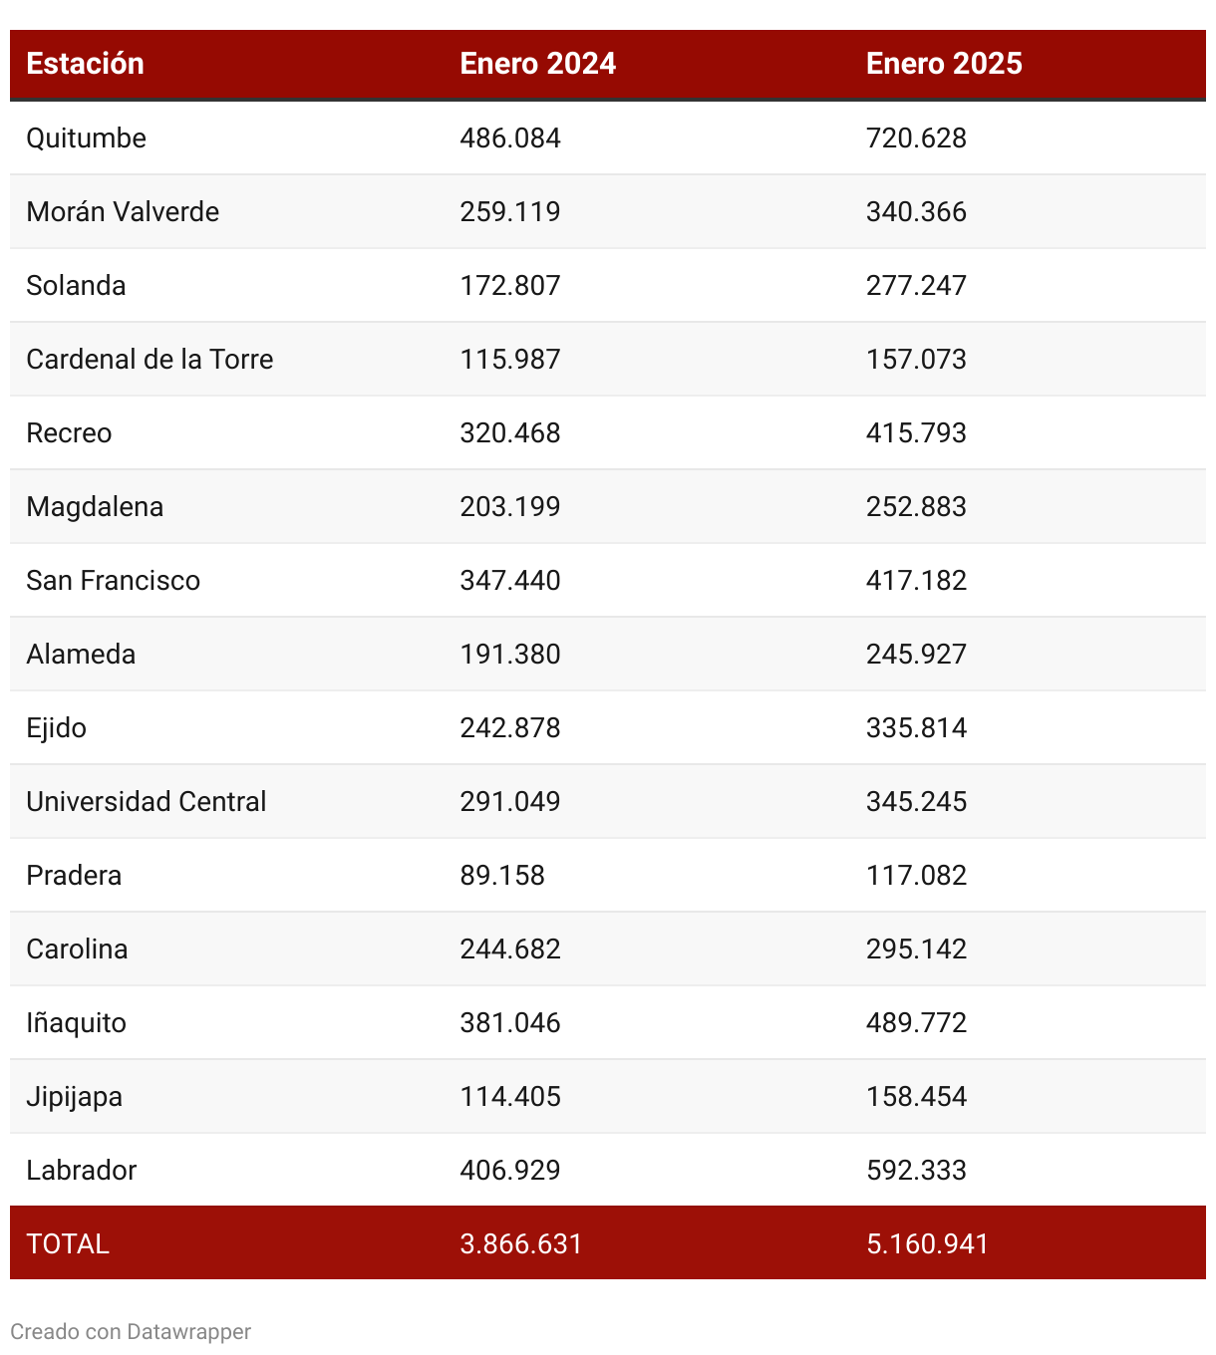Click the Cardenal de la Torre cell
This screenshot has width=1216, height=1355.
coord(150,359)
